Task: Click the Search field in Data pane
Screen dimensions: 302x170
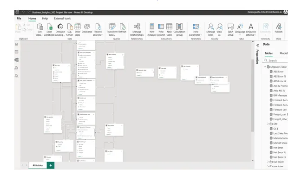Action: click(x=275, y=60)
